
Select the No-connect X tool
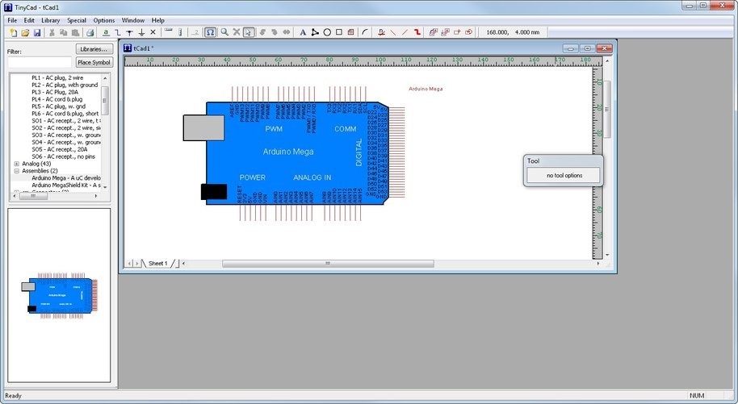tap(153, 32)
